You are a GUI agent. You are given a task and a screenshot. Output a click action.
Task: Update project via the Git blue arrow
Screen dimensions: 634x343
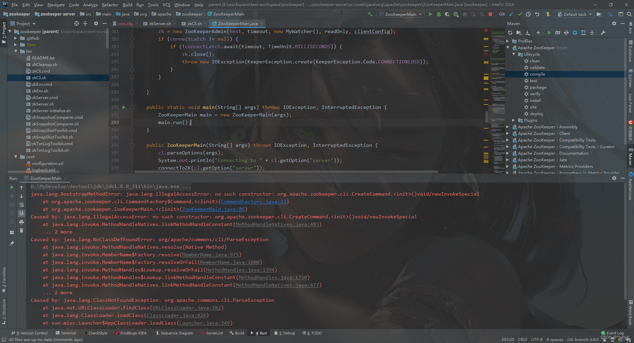(511, 14)
